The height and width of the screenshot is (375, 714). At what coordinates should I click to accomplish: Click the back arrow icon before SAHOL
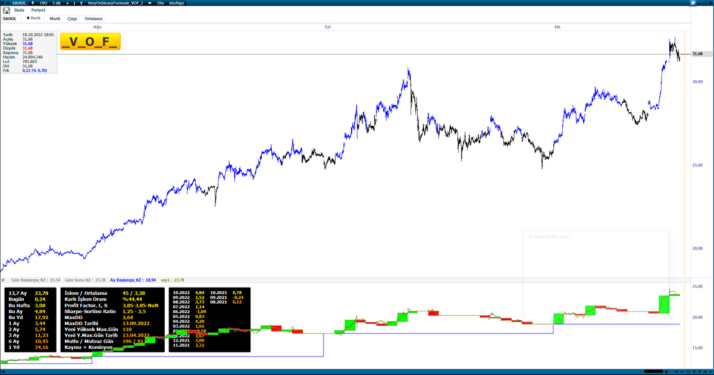tap(8, 3)
